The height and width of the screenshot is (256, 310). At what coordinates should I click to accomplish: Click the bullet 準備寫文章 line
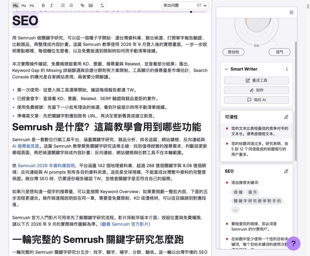pyautogui.click(x=86, y=116)
